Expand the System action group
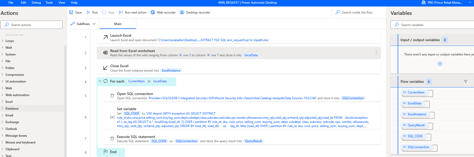 [x=2, y=54]
